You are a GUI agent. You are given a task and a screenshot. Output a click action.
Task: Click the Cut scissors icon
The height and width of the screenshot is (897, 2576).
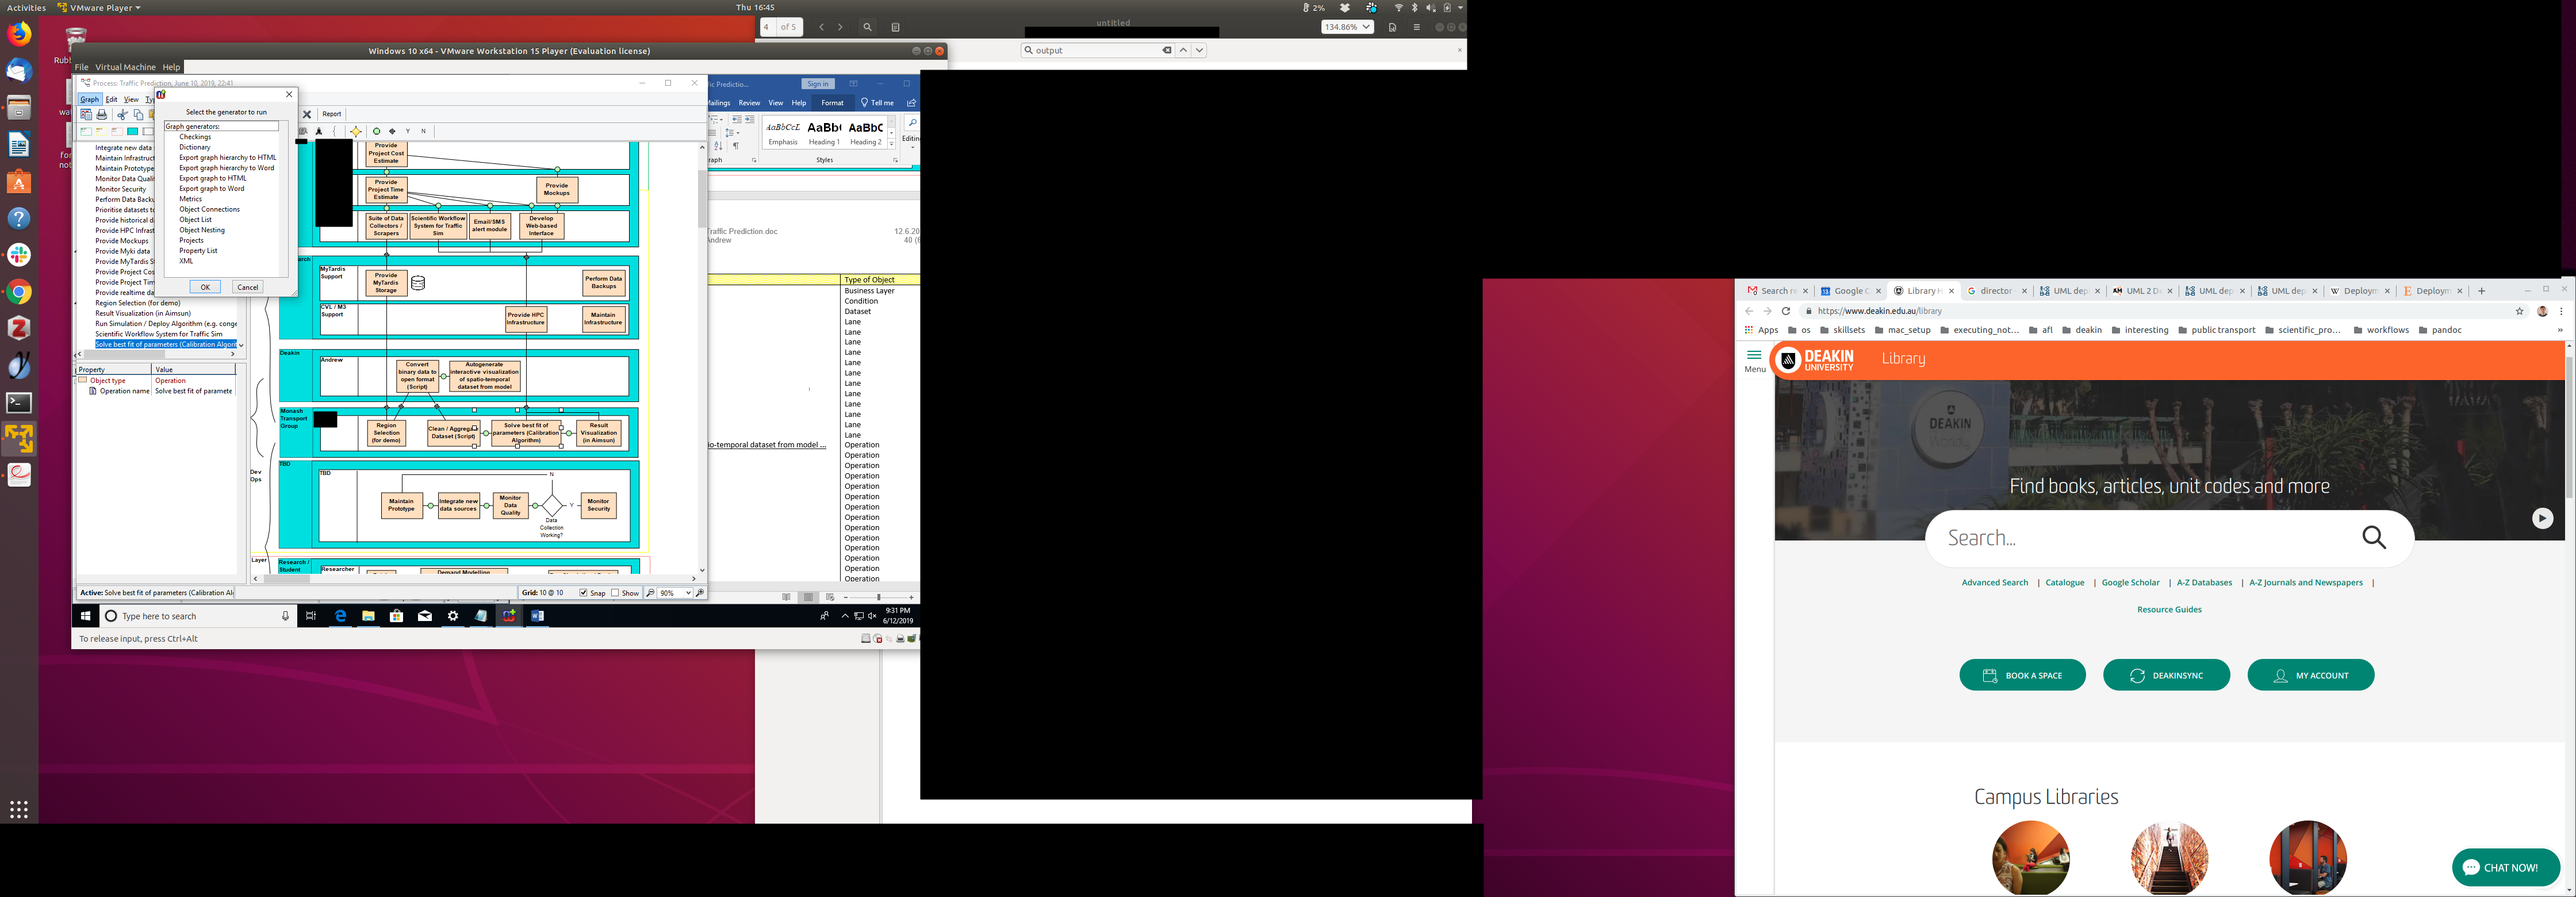click(x=122, y=115)
